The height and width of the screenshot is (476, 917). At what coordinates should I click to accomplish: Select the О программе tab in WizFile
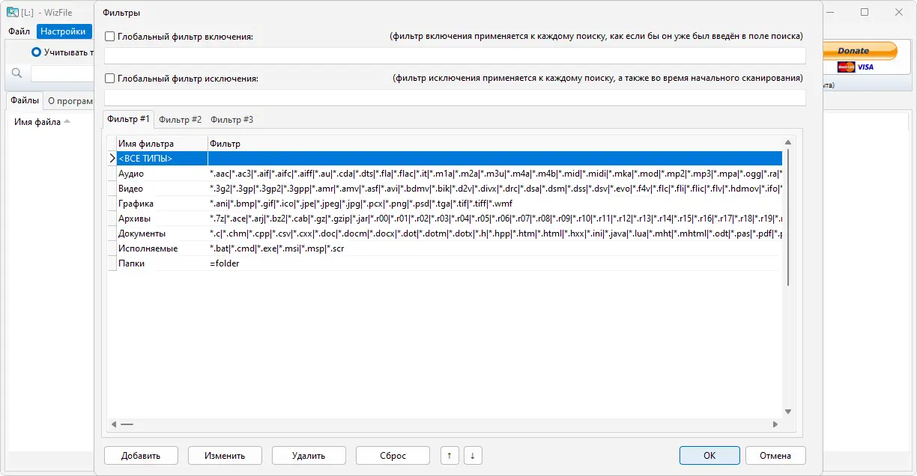coord(70,101)
